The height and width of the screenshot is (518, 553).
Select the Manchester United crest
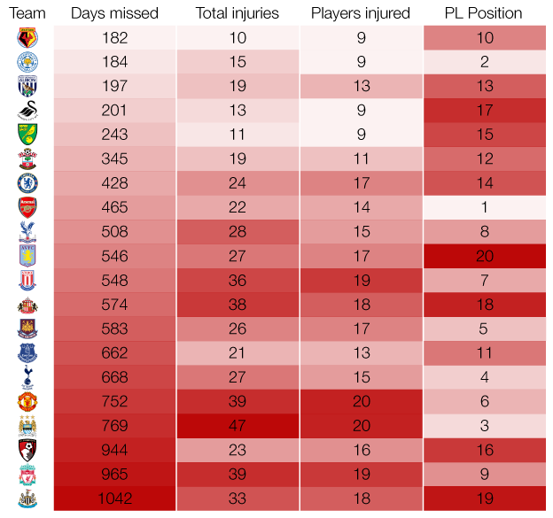click(27, 401)
